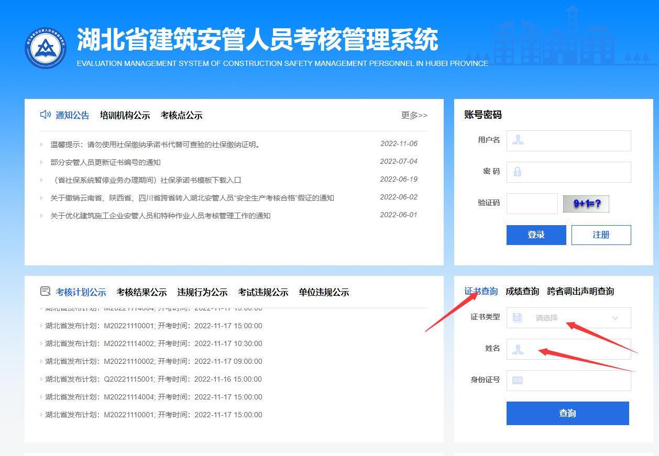Click the list icon beside 考核计划公示
The height and width of the screenshot is (456, 659).
46,292
